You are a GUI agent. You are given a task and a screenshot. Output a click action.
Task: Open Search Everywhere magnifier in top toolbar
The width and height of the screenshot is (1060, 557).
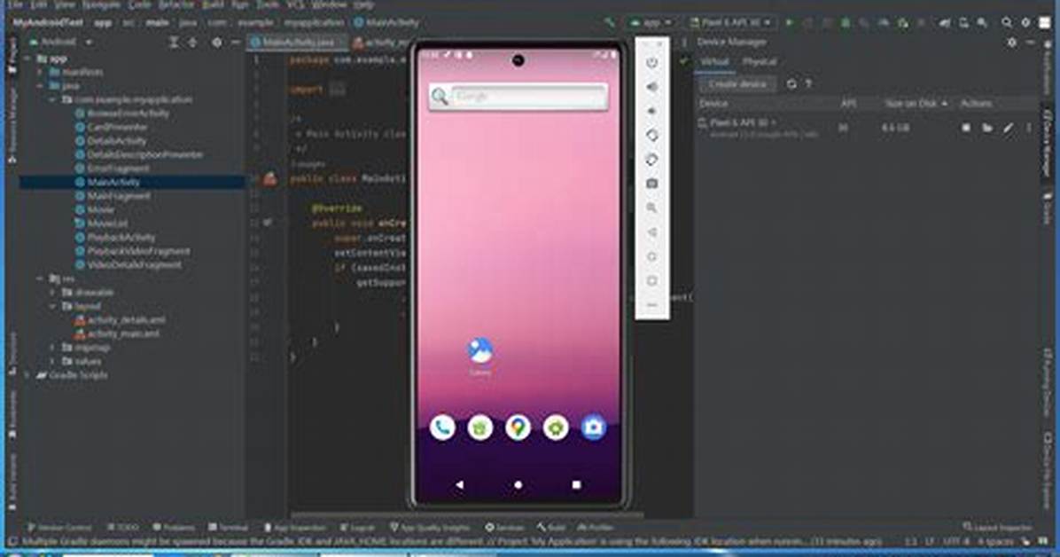pos(1007,22)
